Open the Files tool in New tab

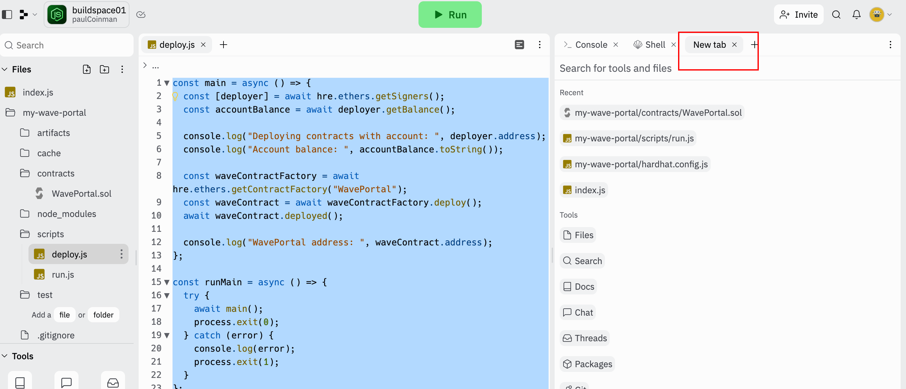pos(578,235)
